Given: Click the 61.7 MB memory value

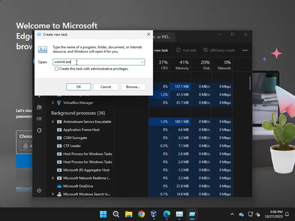Looking at the screenshot, I should [x=182, y=103].
